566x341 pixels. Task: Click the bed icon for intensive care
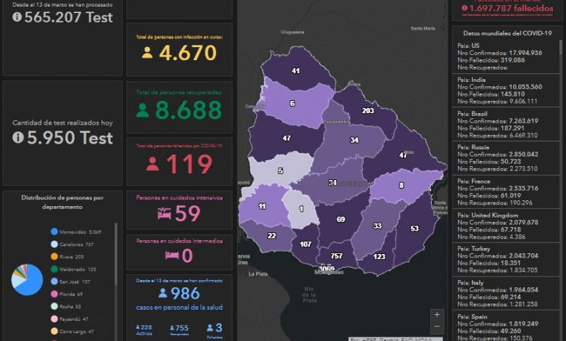tap(164, 213)
